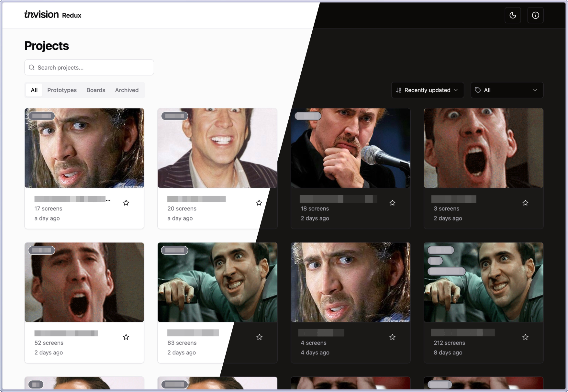The height and width of the screenshot is (392, 568).
Task: Click the blurred title of 212 screens project
Action: point(463,332)
